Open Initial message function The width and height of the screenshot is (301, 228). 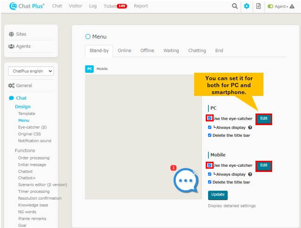tap(32, 165)
